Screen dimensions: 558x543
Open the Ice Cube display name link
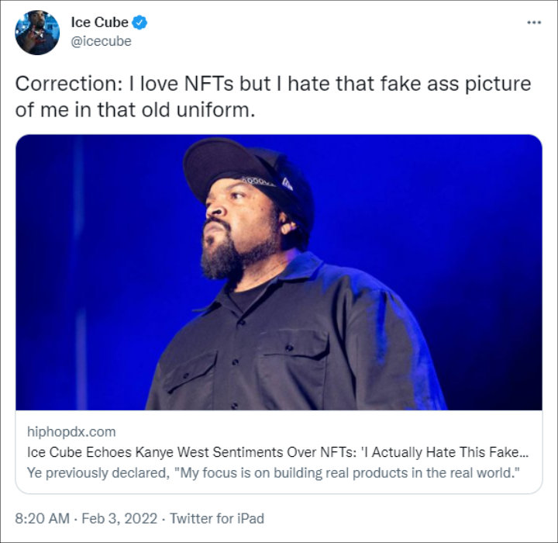pos(99,22)
